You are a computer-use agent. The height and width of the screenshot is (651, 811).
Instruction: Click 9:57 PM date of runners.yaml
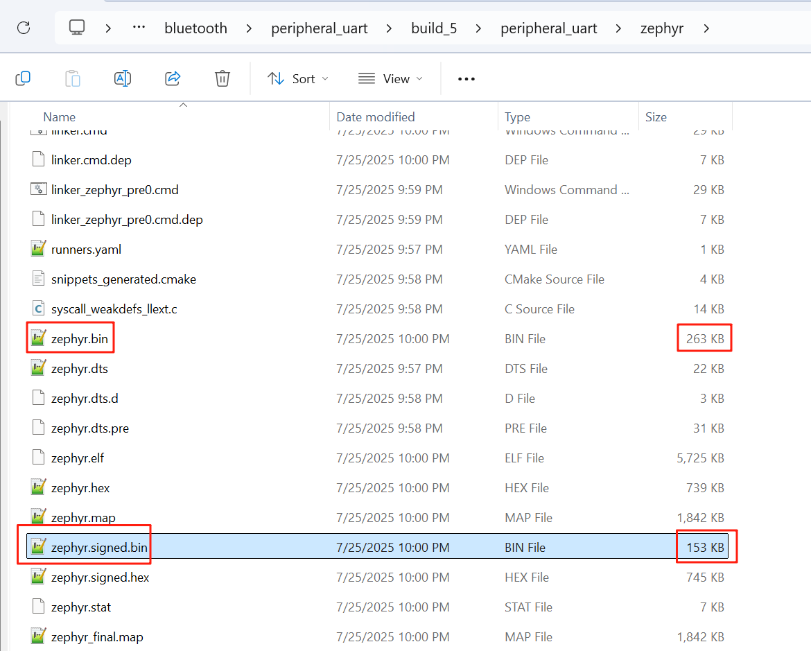click(x=390, y=250)
